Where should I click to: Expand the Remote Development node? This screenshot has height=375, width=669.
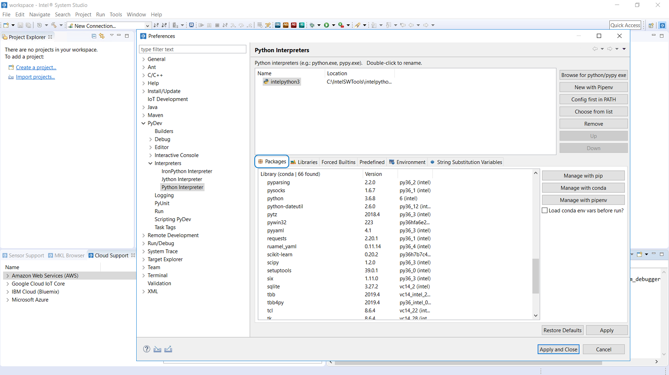click(x=144, y=235)
